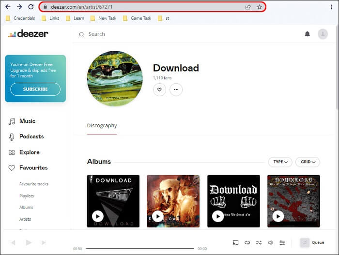Open the three-dot artist options menu
Image resolution: width=339 pixels, height=255 pixels.
176,90
